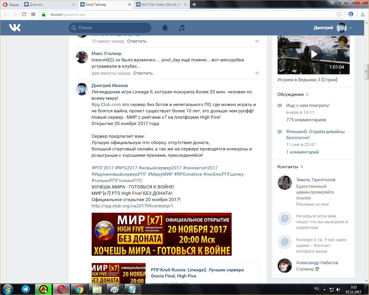Image resolution: width=369 pixels, height=295 pixels.
Task: Reply to Макс Сталкер's comment
Action: [x=143, y=73]
